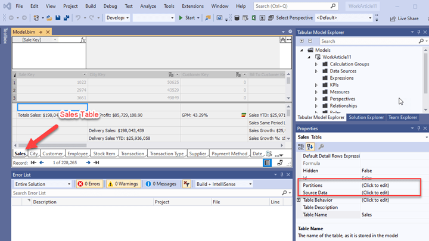This screenshot has width=429, height=241.
Task: Click the Undo arrow icon
Action: [x=78, y=18]
